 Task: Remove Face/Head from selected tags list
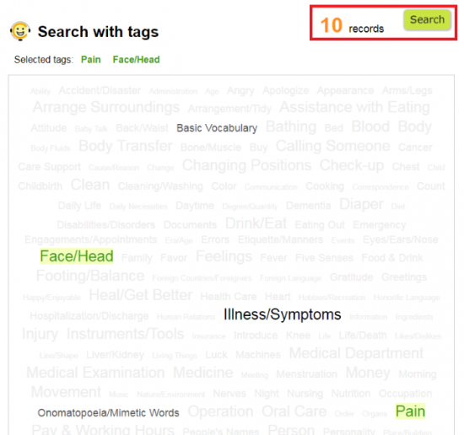coord(136,60)
